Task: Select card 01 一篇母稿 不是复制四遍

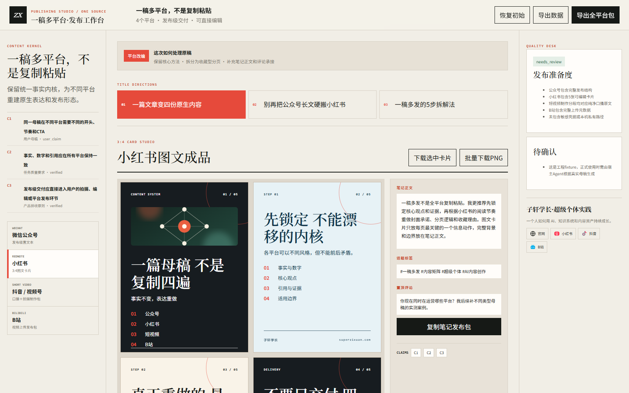Action: (x=184, y=267)
